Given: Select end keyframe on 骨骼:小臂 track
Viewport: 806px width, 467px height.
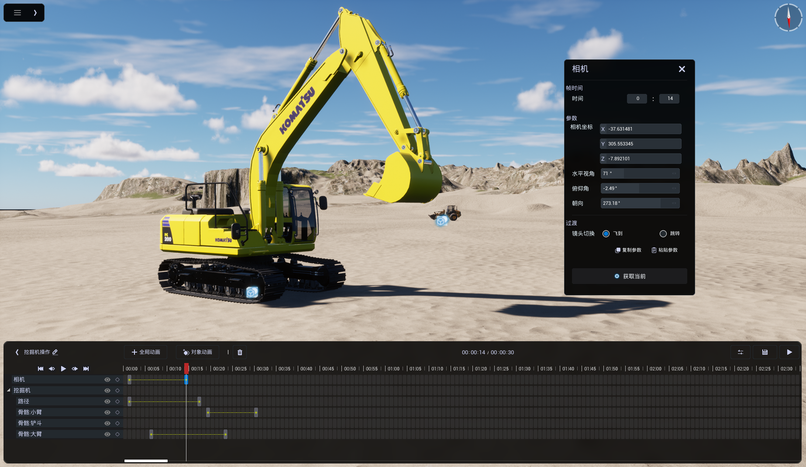Looking at the screenshot, I should [256, 412].
